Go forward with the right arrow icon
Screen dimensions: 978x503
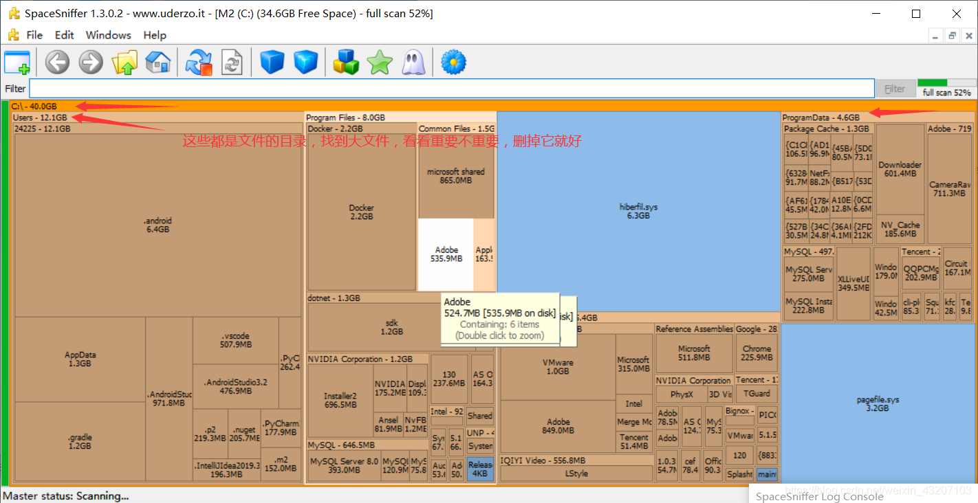click(91, 63)
